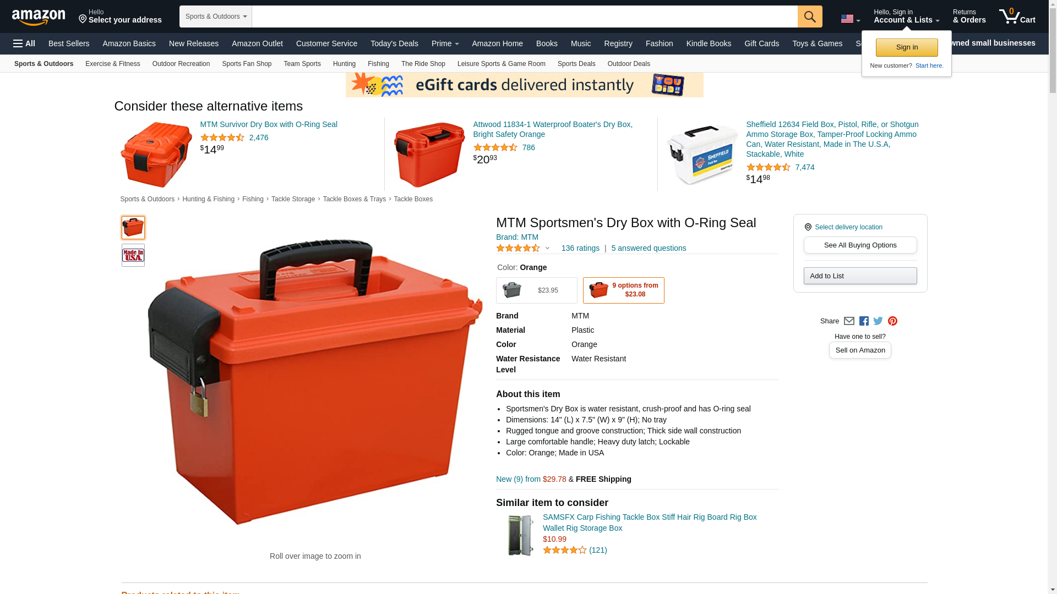The image size is (1057, 594).
Task: Click the orange search magnifier button
Action: (x=810, y=16)
